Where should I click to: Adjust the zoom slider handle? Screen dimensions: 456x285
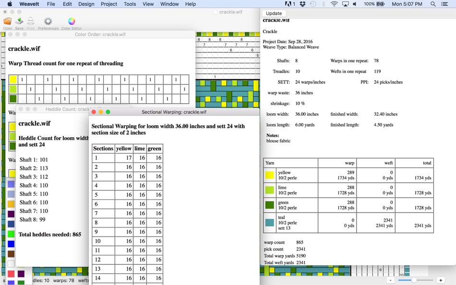414,280
